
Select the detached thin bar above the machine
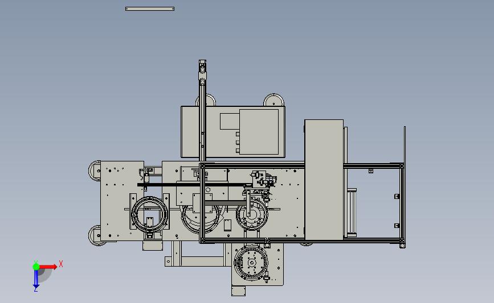[x=150, y=9]
